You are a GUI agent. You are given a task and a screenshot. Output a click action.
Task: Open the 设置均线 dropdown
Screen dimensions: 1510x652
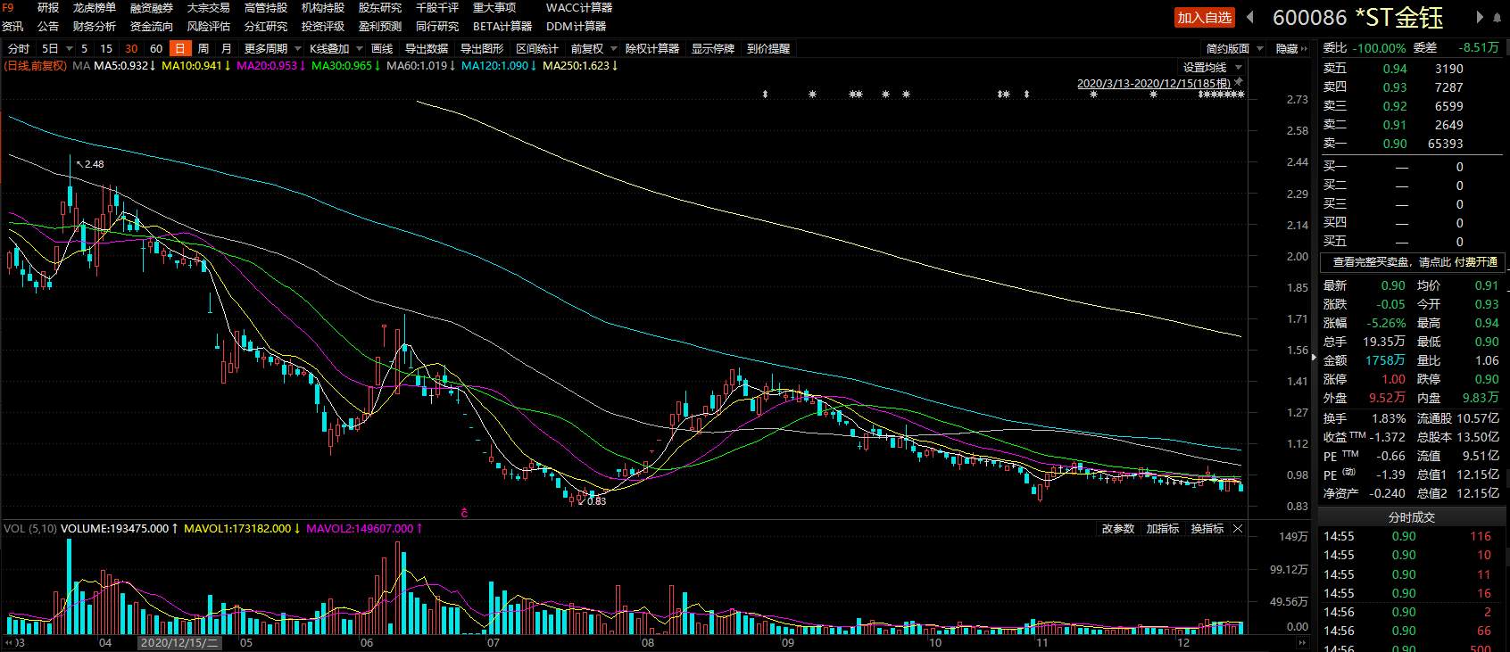1212,68
